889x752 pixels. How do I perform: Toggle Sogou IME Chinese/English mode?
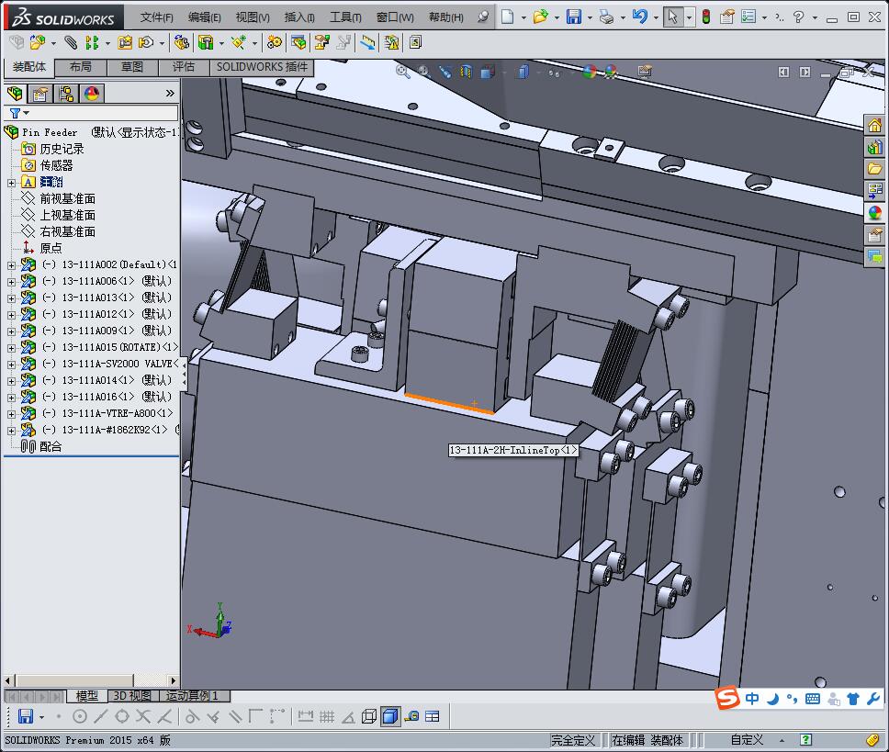pyautogui.click(x=752, y=699)
